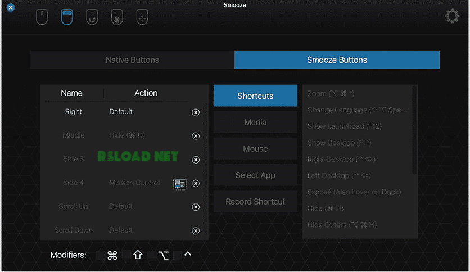470x272 pixels.
Task: Click the Record Shortcut button
Action: [x=255, y=202]
